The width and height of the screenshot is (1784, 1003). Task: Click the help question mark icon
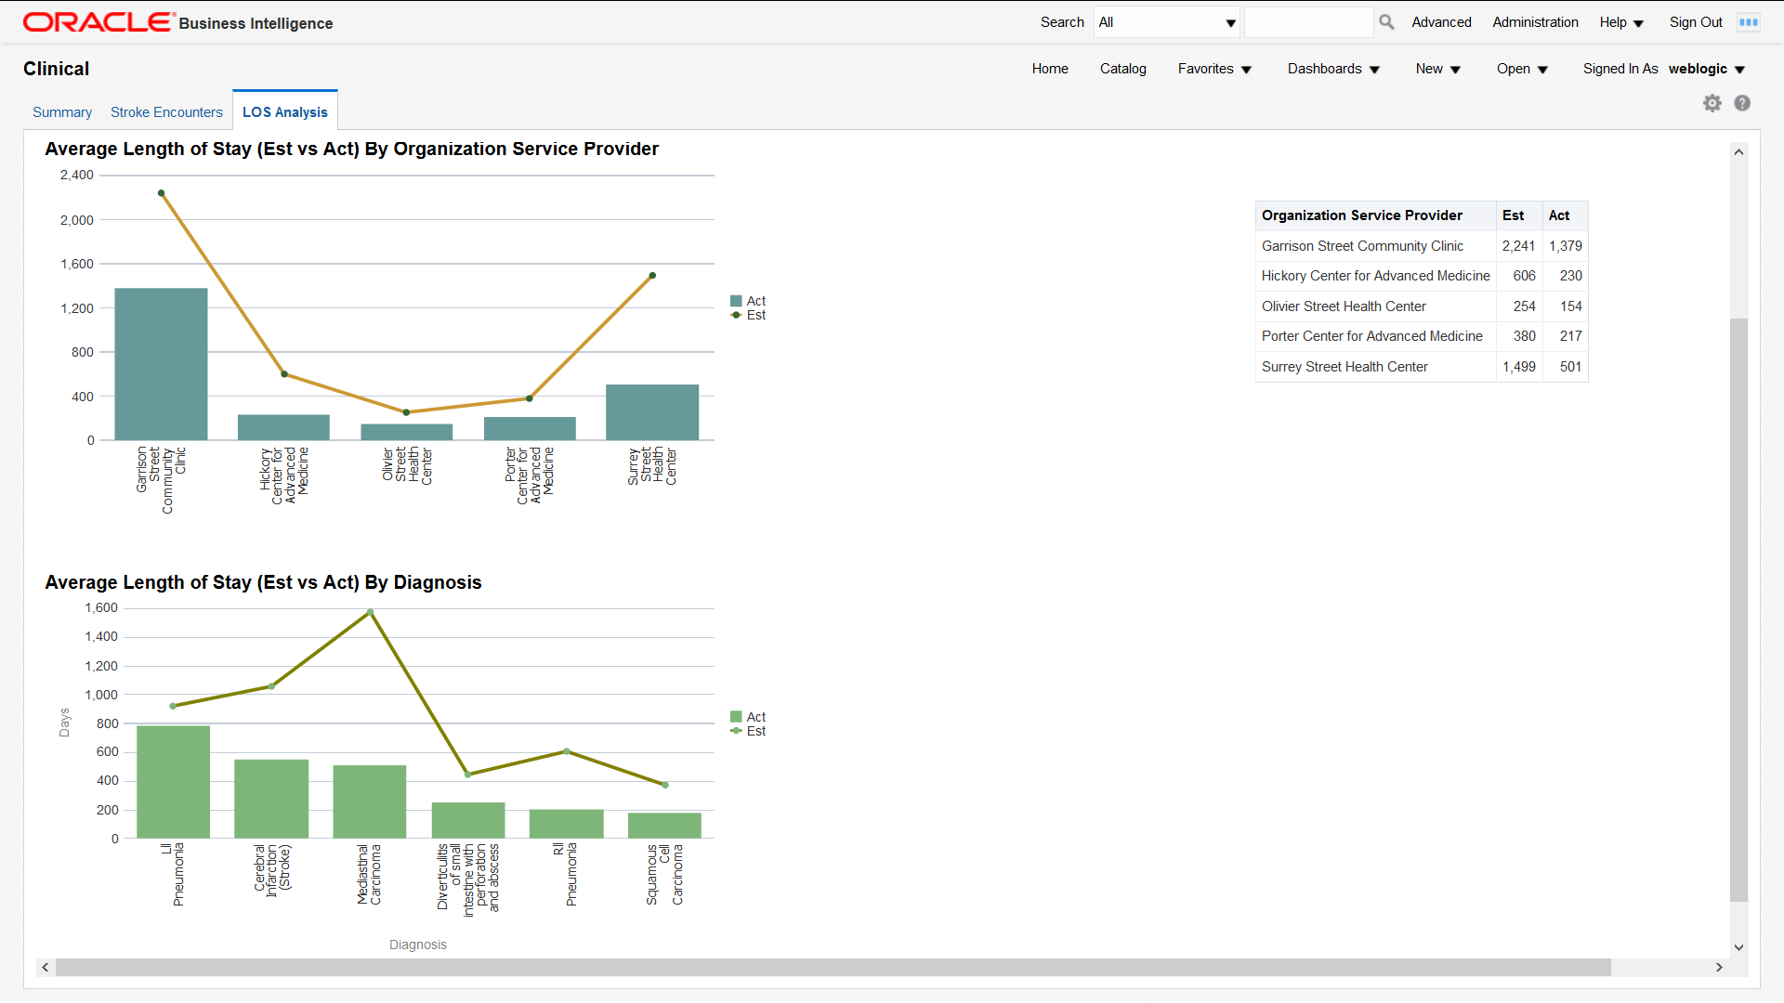coord(1742,103)
